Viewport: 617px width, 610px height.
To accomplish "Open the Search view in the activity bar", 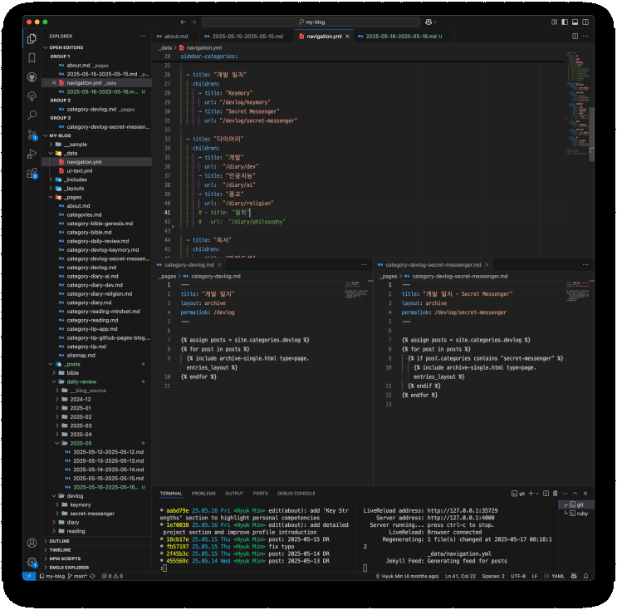I will pos(32,116).
